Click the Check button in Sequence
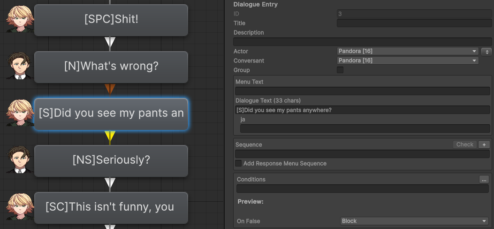 pyautogui.click(x=465, y=145)
